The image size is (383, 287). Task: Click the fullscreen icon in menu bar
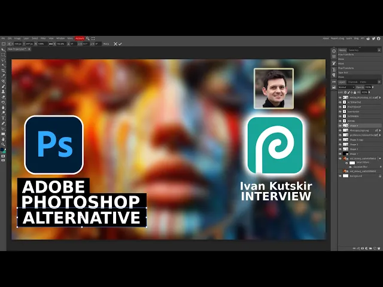coord(93,38)
